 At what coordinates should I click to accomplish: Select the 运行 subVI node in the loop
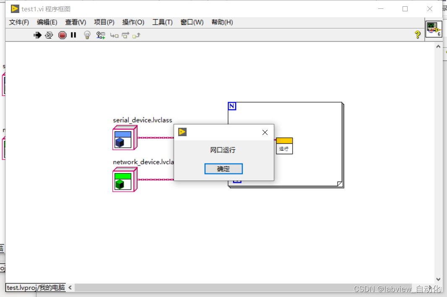[x=284, y=146]
